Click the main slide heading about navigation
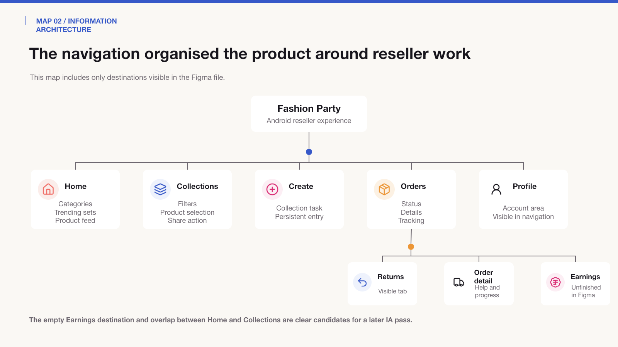The height and width of the screenshot is (347, 618). (250, 54)
